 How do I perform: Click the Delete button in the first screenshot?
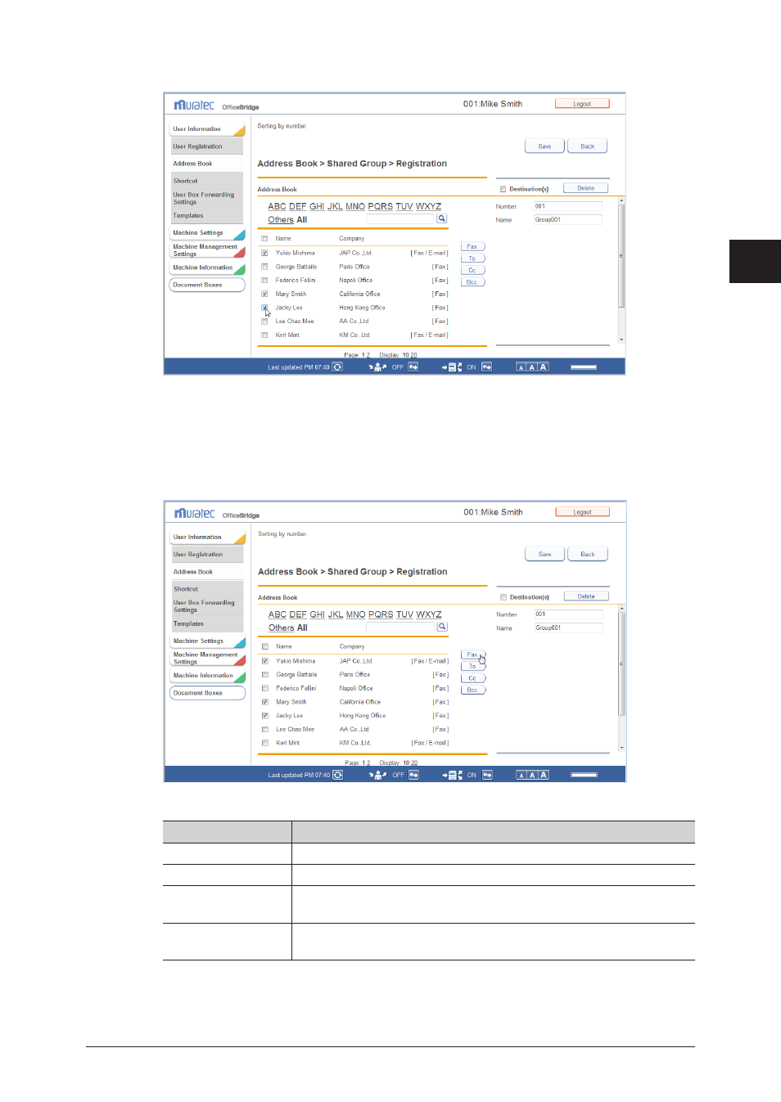coord(585,188)
